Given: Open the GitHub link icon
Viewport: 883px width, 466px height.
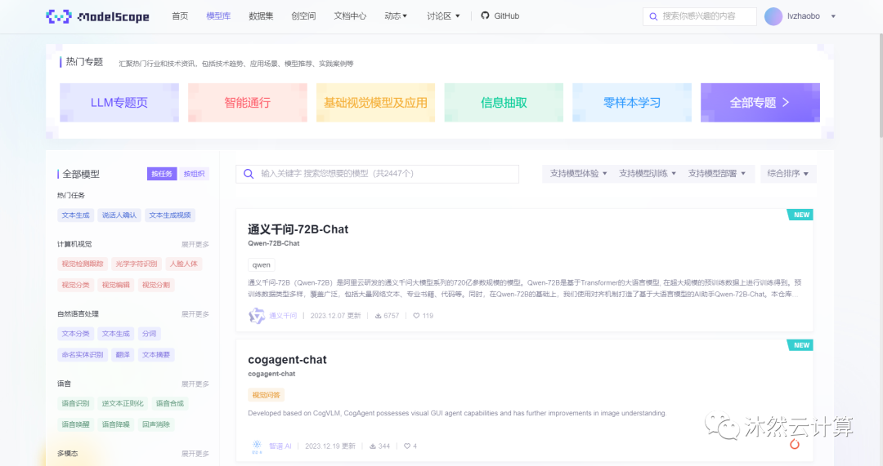Looking at the screenshot, I should pos(485,16).
